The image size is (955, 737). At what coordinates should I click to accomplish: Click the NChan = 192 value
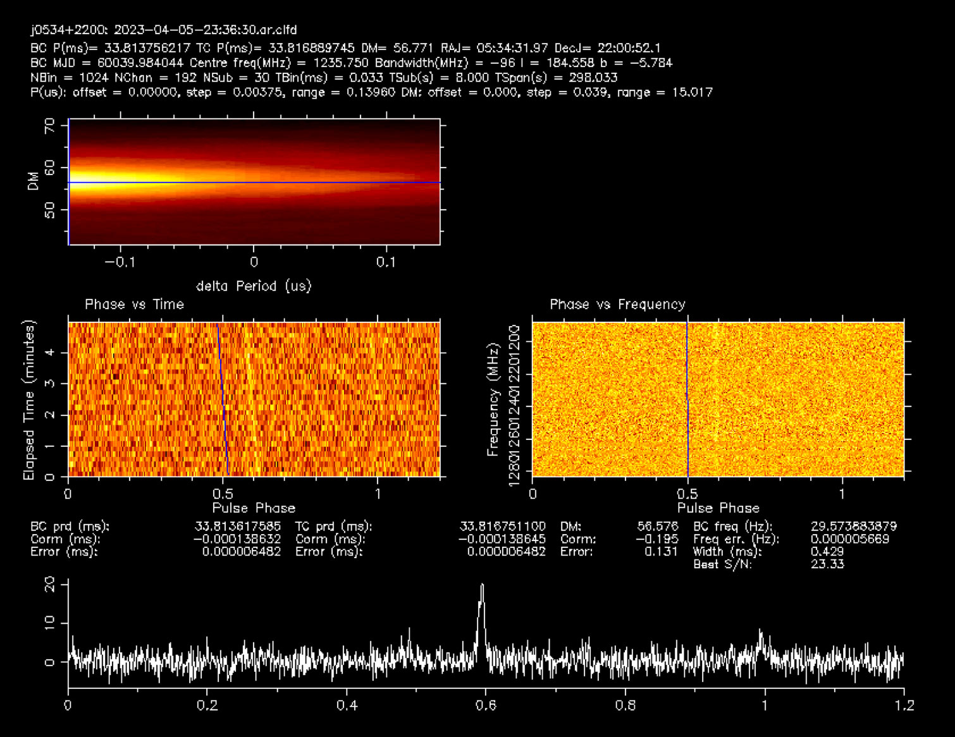156,78
